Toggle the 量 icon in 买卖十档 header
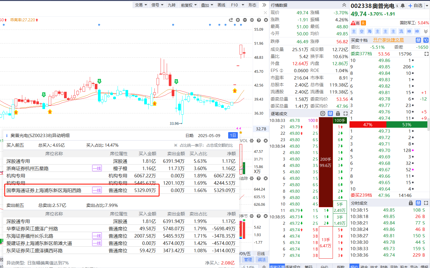Viewport: 430px width, 268px height. click(418, 40)
